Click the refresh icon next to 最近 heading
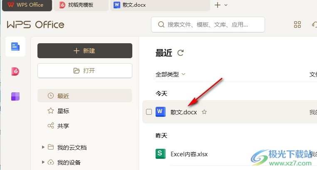Viewport: 317px width, 170px height. (180, 53)
